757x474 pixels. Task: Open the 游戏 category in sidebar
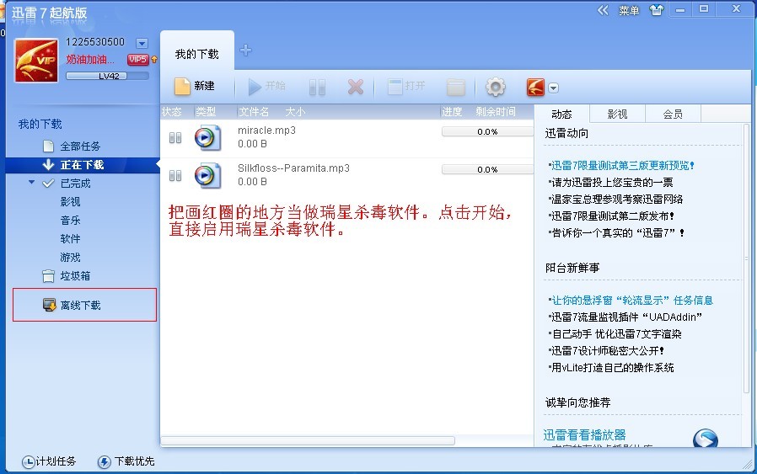tap(71, 258)
